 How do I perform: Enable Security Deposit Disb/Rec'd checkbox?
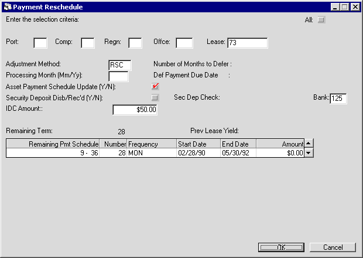(155, 97)
